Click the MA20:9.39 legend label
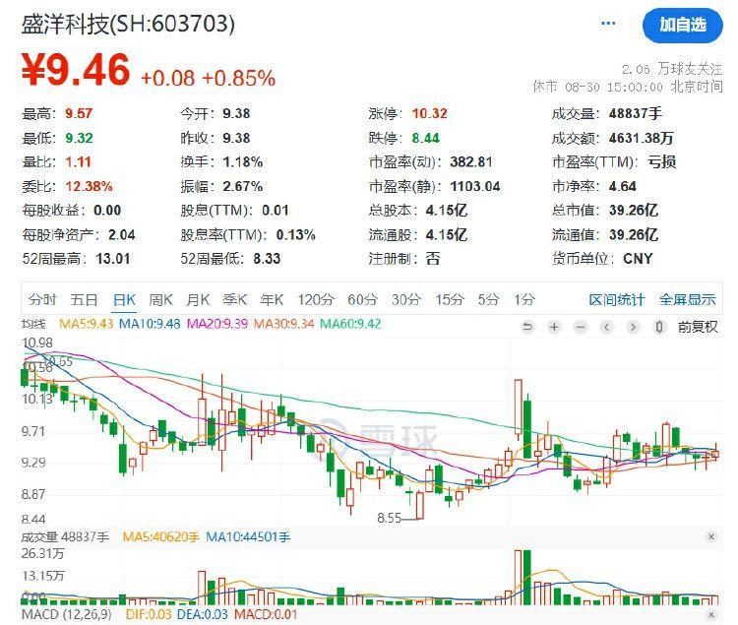 [x=217, y=324]
